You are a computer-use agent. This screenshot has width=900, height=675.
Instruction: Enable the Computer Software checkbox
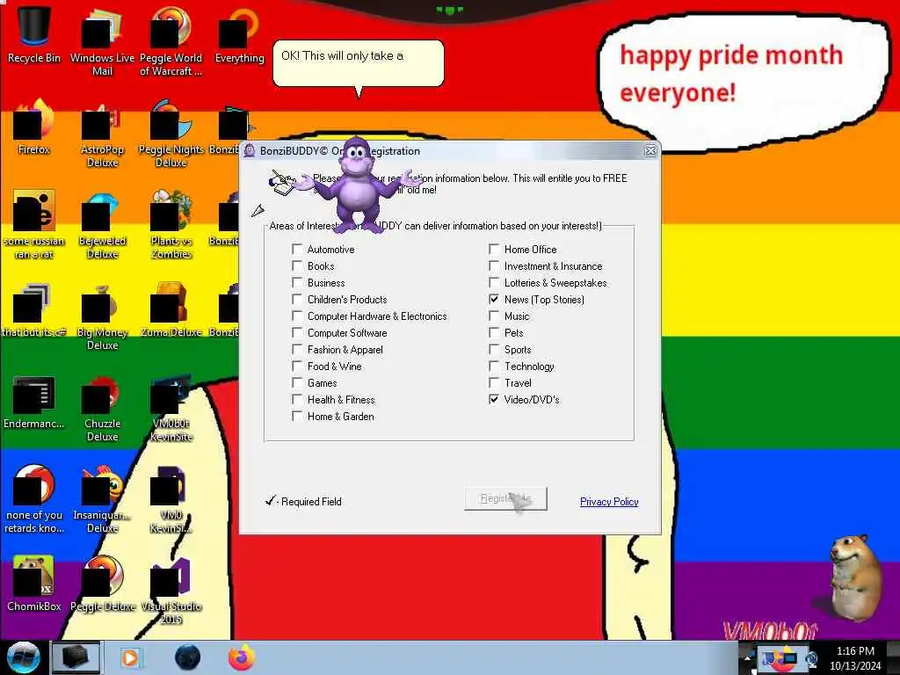pos(297,332)
